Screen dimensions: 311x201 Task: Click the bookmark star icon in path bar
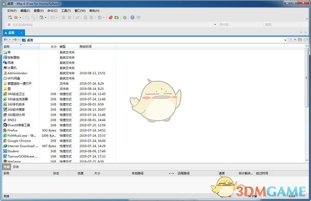291,40
